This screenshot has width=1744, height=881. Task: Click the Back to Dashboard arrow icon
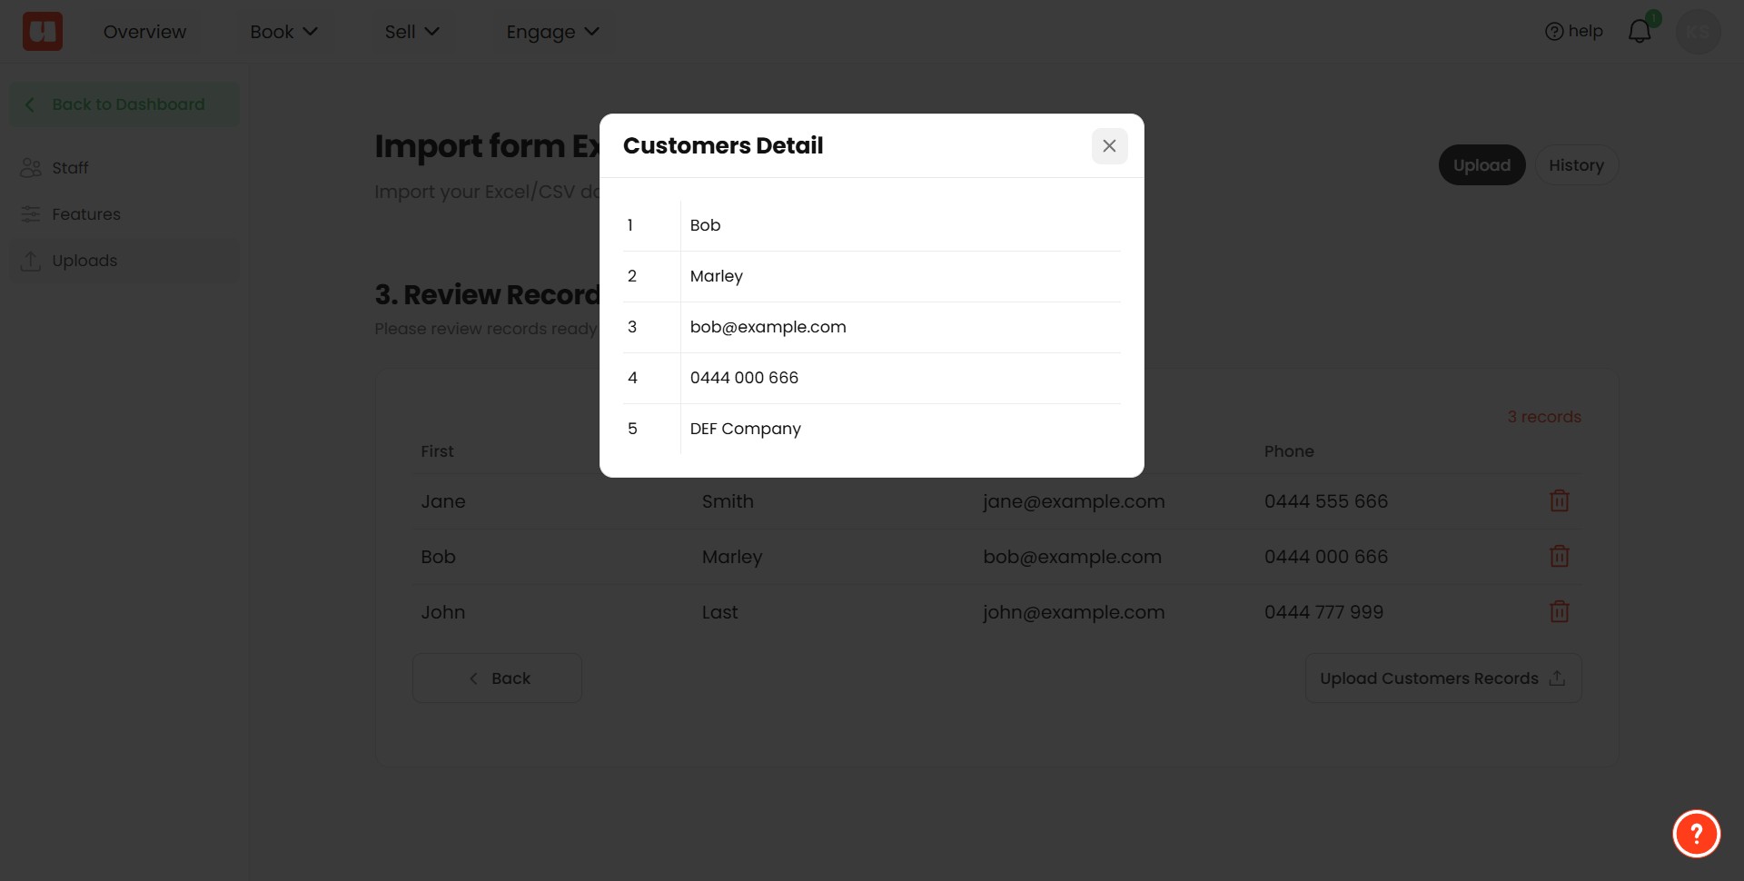click(30, 104)
